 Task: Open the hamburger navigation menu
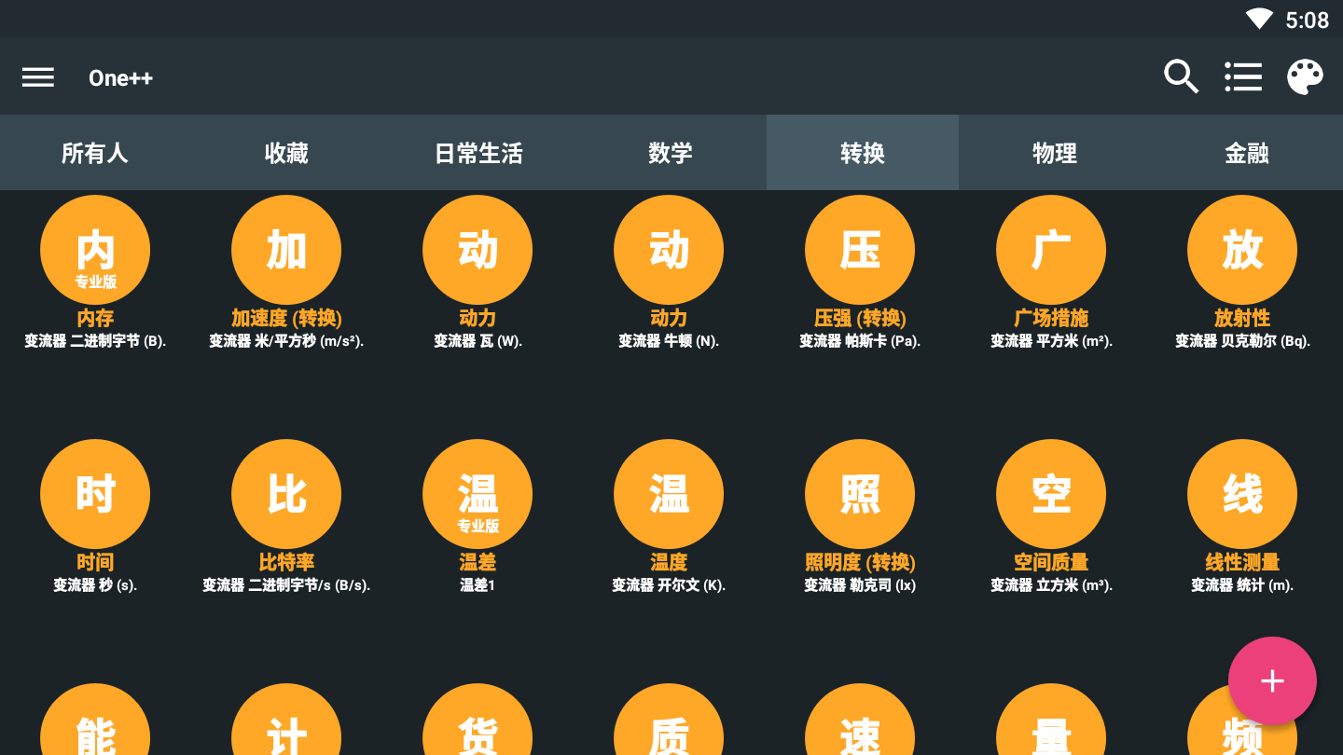point(38,77)
